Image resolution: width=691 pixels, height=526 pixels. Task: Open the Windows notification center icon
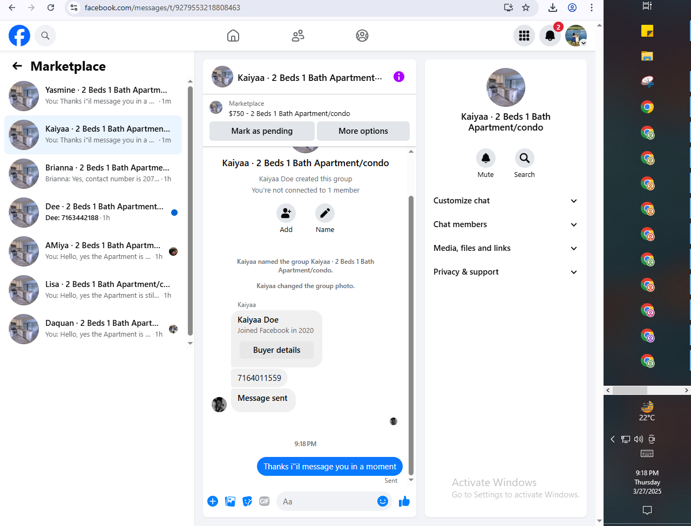[647, 510]
